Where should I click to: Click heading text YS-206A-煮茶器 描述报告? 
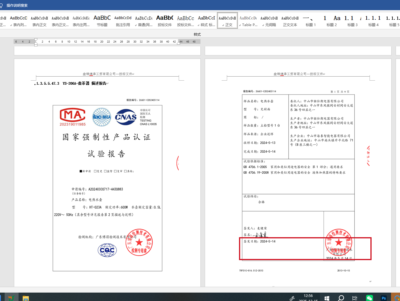(84, 84)
